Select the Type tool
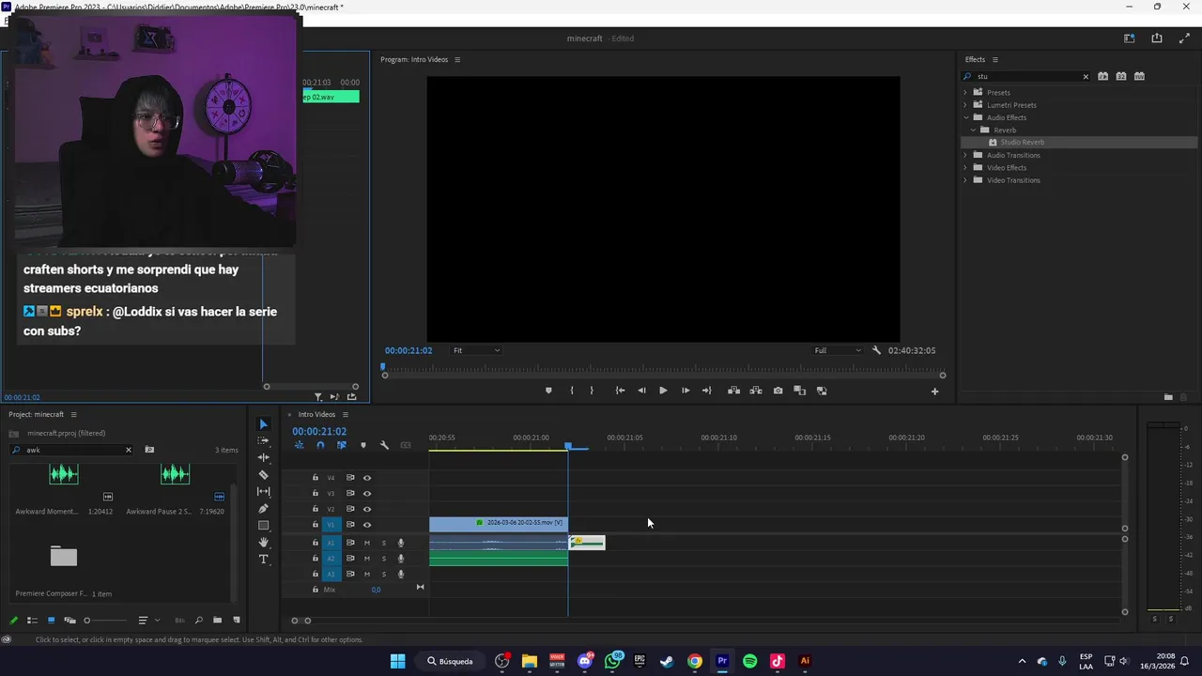 coord(263,560)
